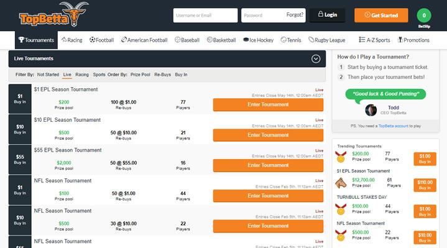447x248 pixels.
Task: Focus the Username or Email field
Action: coord(205,16)
